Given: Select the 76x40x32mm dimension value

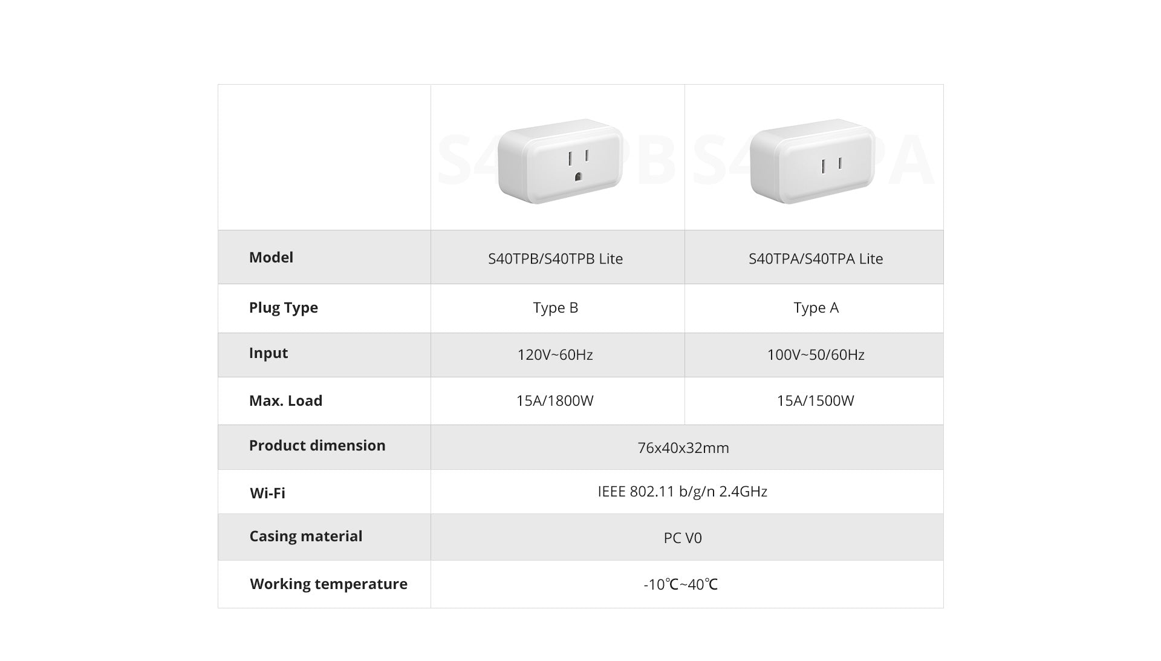Looking at the screenshot, I should pyautogui.click(x=683, y=448).
